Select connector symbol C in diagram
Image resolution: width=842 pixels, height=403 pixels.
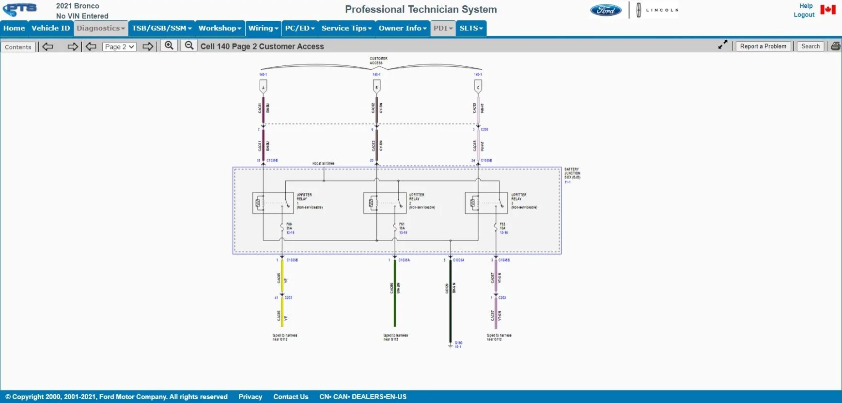click(478, 87)
